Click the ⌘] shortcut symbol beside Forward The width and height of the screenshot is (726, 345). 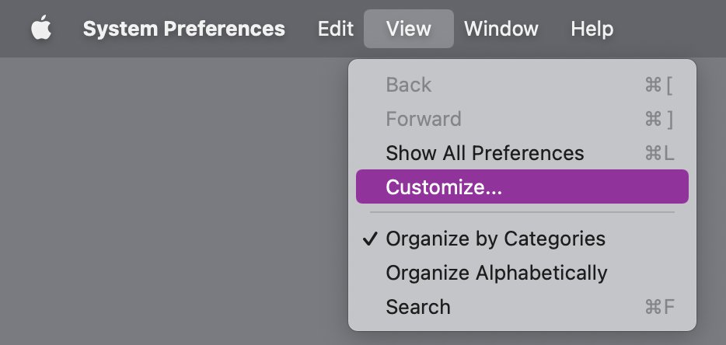pos(658,120)
